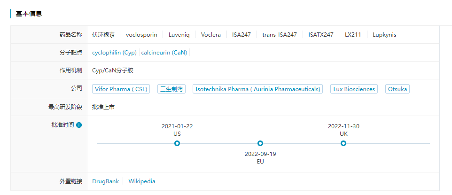Click the Otsuka company tag
452x195 pixels.
tap(397, 89)
